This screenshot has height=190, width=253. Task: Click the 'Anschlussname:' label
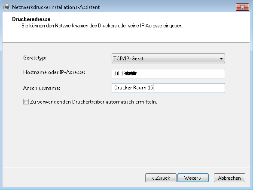pyautogui.click(x=42, y=88)
